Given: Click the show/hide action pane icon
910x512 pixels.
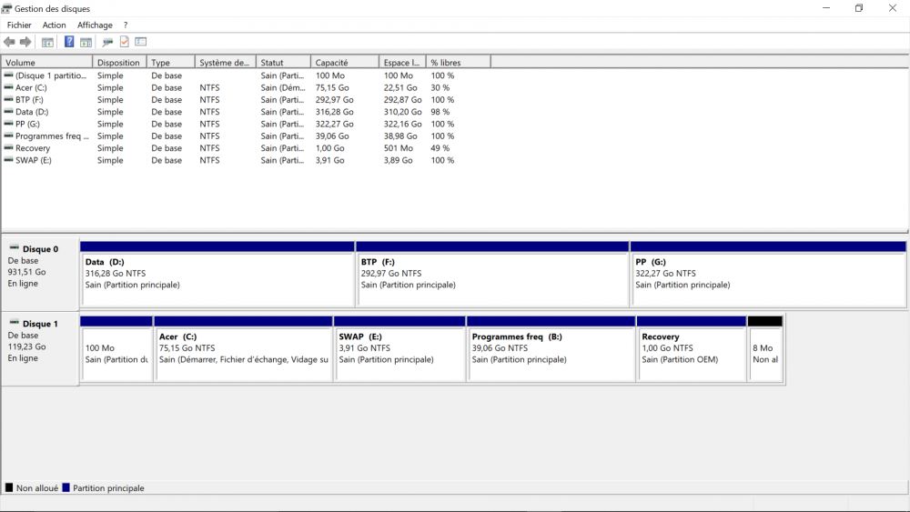Looking at the screenshot, I should point(86,42).
